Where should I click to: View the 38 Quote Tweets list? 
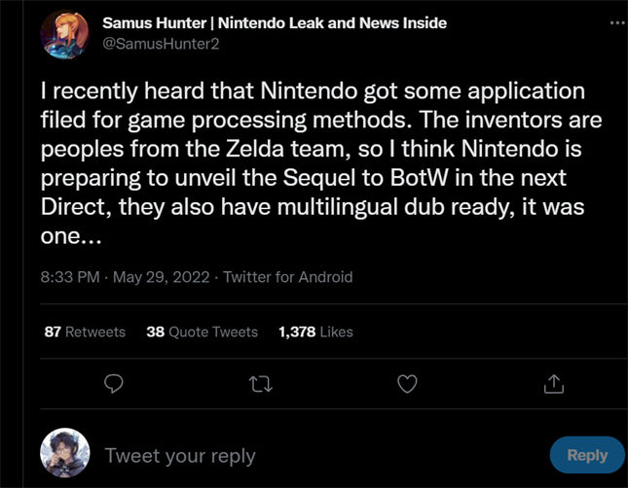click(x=202, y=331)
